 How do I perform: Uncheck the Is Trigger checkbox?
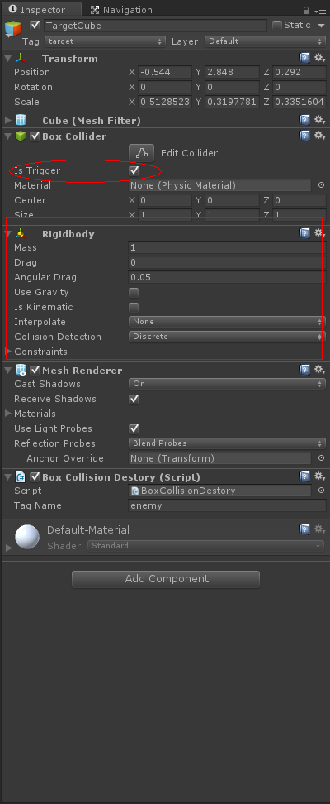pos(134,170)
